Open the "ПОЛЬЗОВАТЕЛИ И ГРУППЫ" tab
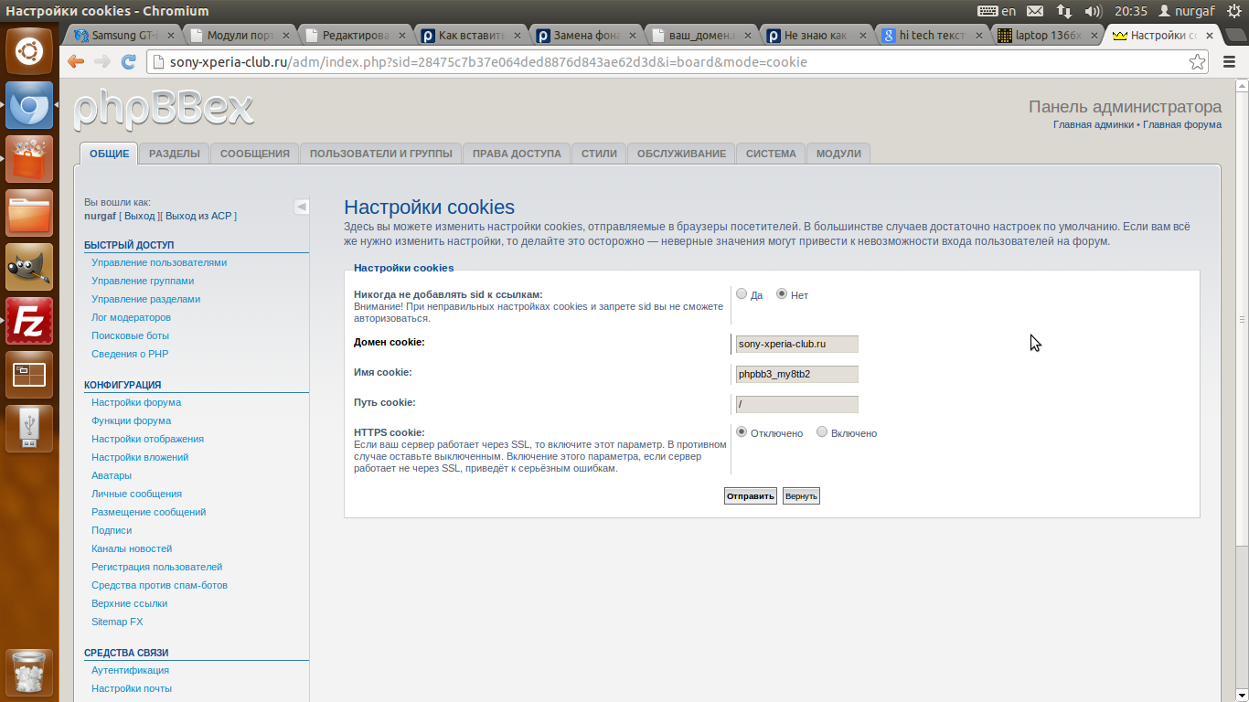This screenshot has height=702, width=1249. (380, 154)
